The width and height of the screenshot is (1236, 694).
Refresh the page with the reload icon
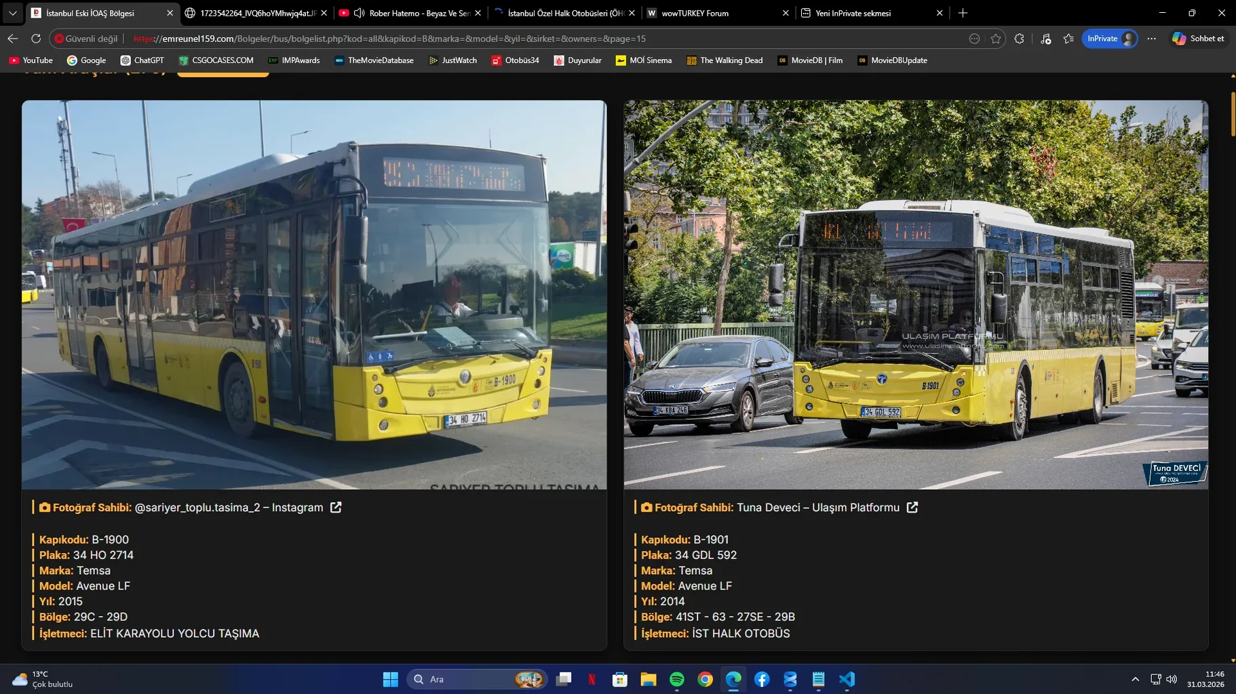pos(36,39)
